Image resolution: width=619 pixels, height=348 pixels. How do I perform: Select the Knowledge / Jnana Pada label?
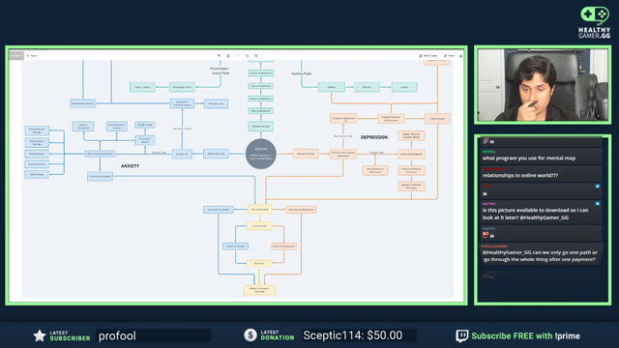coord(220,71)
